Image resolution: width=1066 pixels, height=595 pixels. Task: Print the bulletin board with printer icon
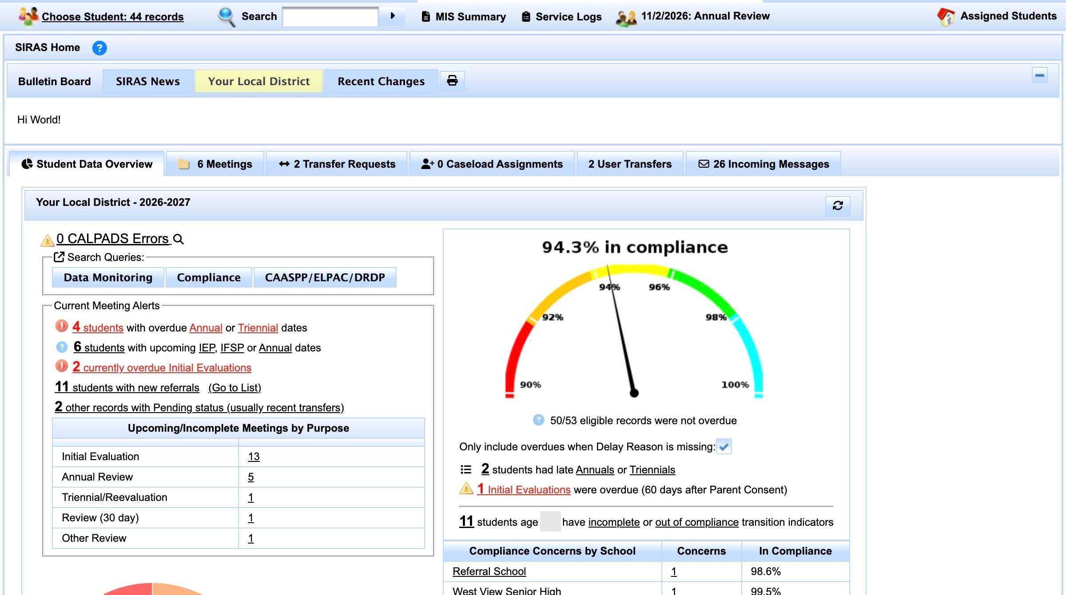point(452,81)
